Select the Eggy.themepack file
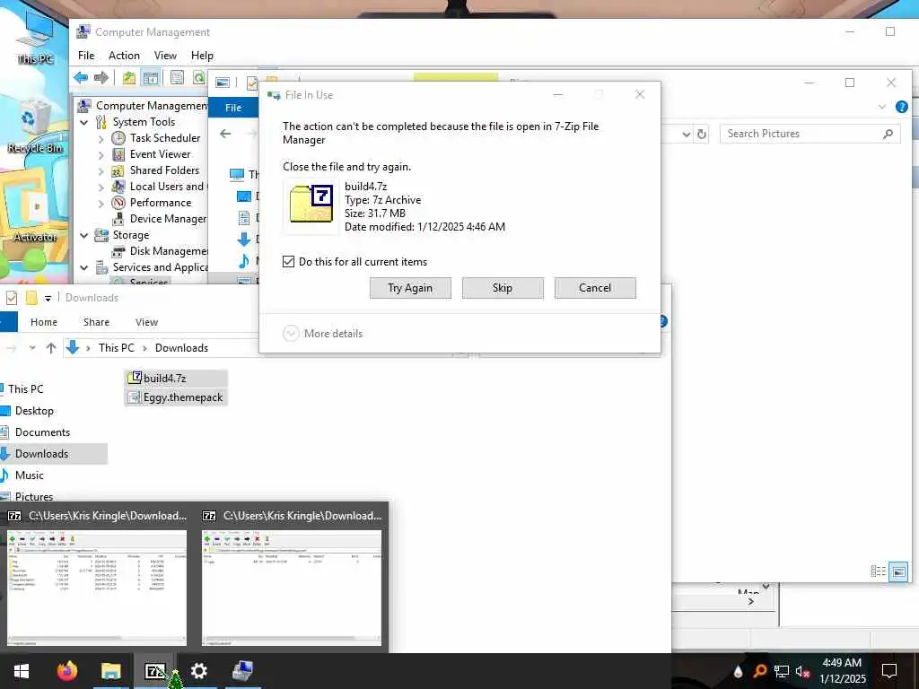Screen dimensions: 919x689 tap(176, 397)
